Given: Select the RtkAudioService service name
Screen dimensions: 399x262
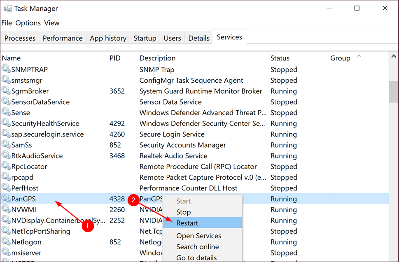Looking at the screenshot, I should pos(37,155).
